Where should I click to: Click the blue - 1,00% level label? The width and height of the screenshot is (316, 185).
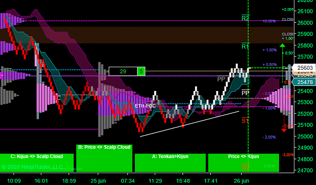(x=269, y=108)
